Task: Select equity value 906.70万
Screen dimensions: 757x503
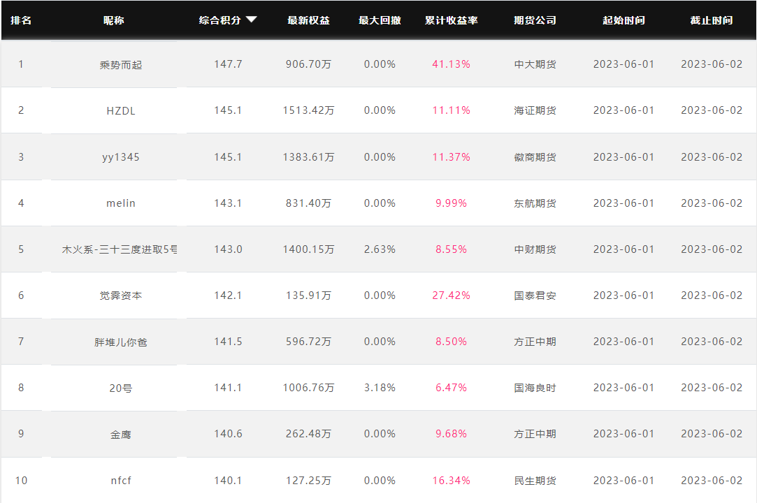Action: pyautogui.click(x=308, y=64)
